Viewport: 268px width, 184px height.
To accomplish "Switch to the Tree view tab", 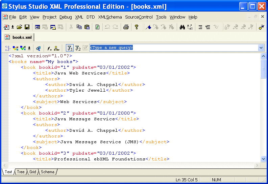I will [21, 172].
